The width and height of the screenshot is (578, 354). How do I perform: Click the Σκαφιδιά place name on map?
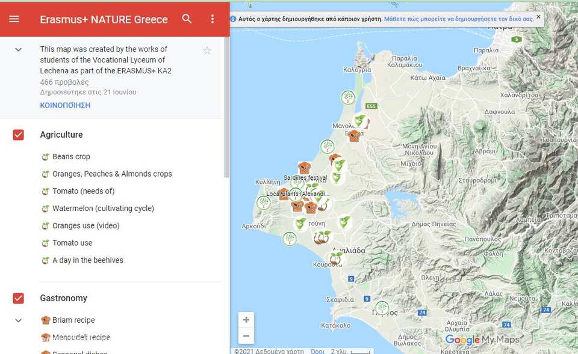[x=340, y=299]
